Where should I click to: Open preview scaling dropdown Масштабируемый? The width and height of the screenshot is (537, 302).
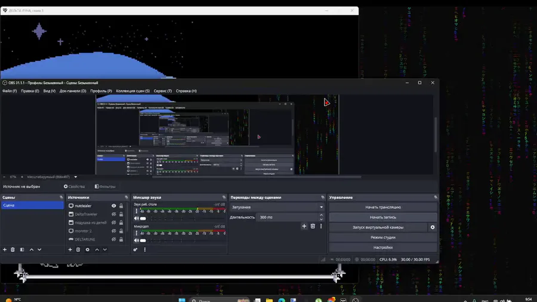coord(52,177)
